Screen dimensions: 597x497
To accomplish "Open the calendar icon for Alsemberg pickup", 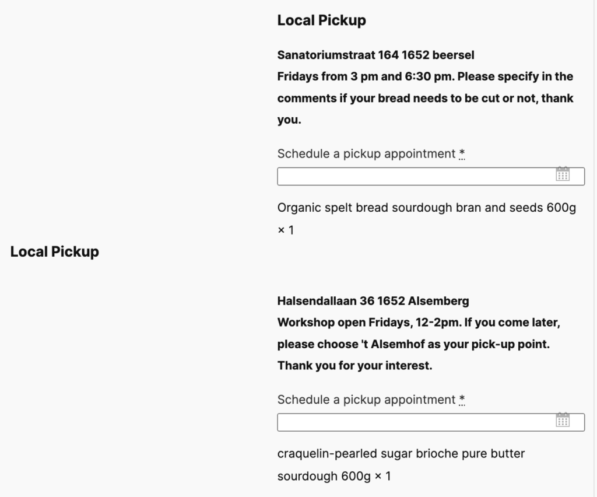I will pos(563,419).
